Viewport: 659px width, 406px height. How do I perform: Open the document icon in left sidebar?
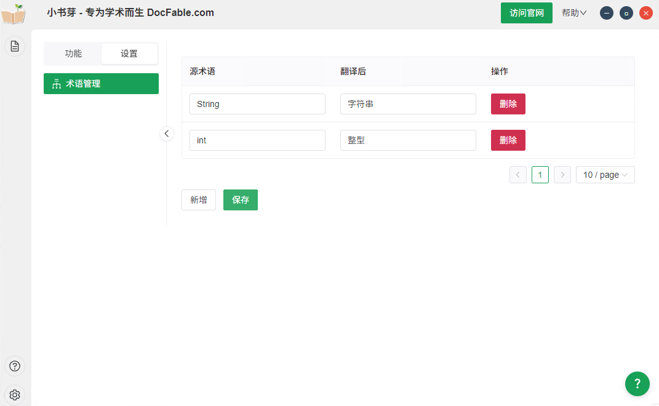[x=15, y=46]
